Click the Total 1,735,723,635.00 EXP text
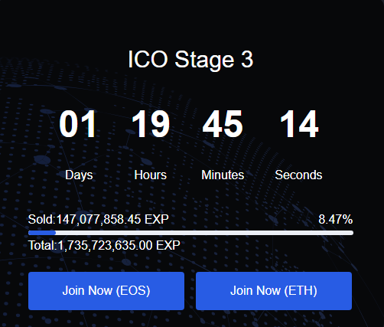Image resolution: width=384 pixels, height=327 pixels. pyautogui.click(x=104, y=246)
